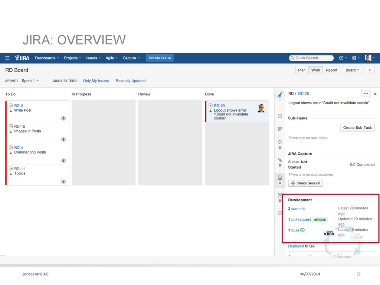380x285 pixels.
Task: Open issue RD-2 link
Action: tap(19, 106)
